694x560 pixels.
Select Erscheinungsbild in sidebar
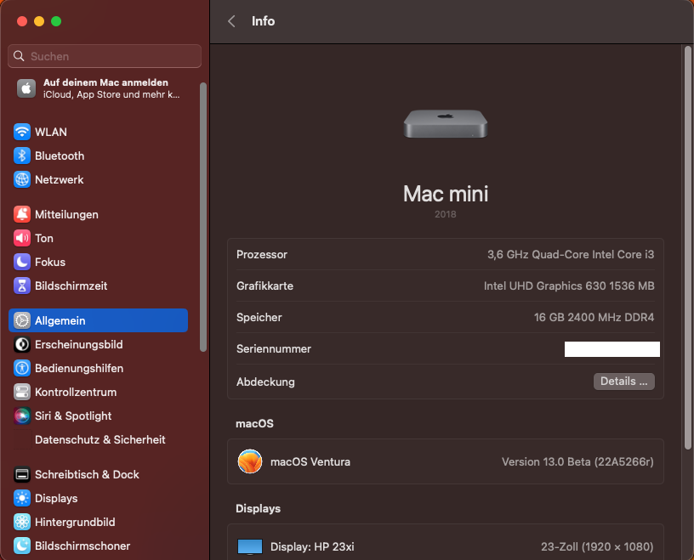pos(99,344)
